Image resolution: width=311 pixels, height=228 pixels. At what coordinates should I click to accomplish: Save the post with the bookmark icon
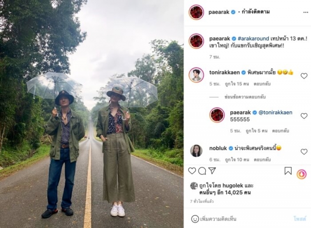point(288,171)
